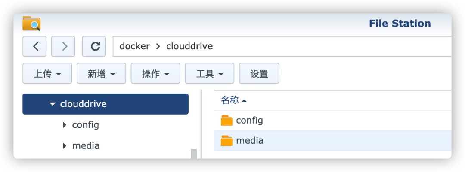Expand the config tree node arrow
Viewport: 465px width, 172px height.
pyautogui.click(x=65, y=125)
